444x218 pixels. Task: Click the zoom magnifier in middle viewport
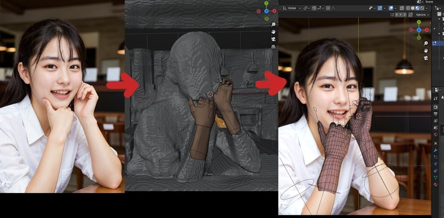[x=274, y=24]
